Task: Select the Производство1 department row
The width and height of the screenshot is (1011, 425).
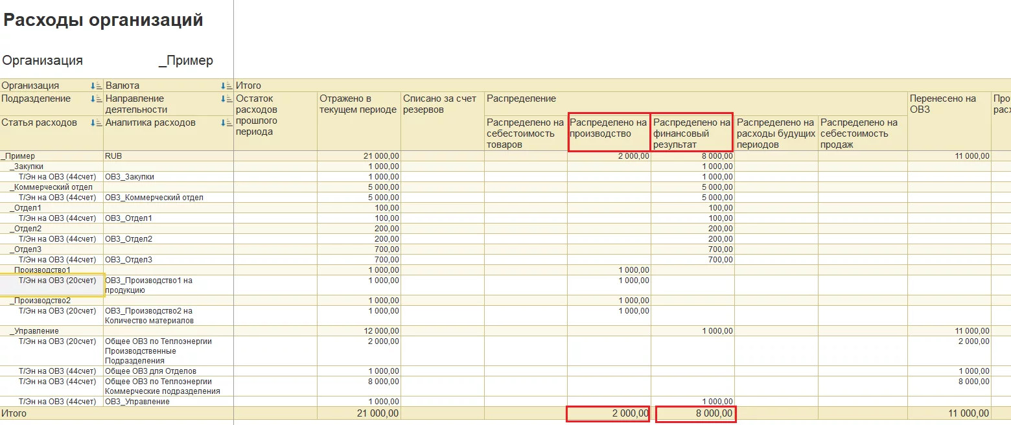Action: 52,270
